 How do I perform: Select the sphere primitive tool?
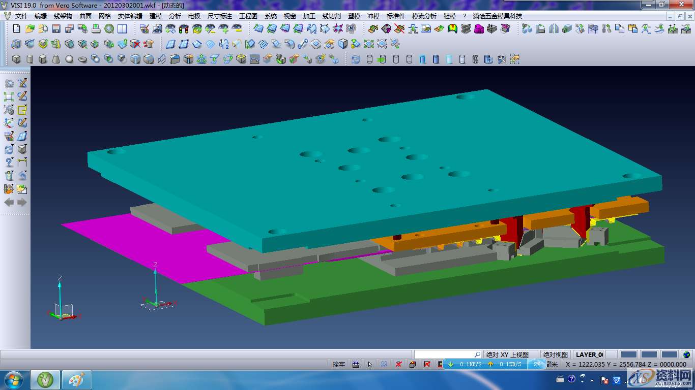click(x=69, y=59)
